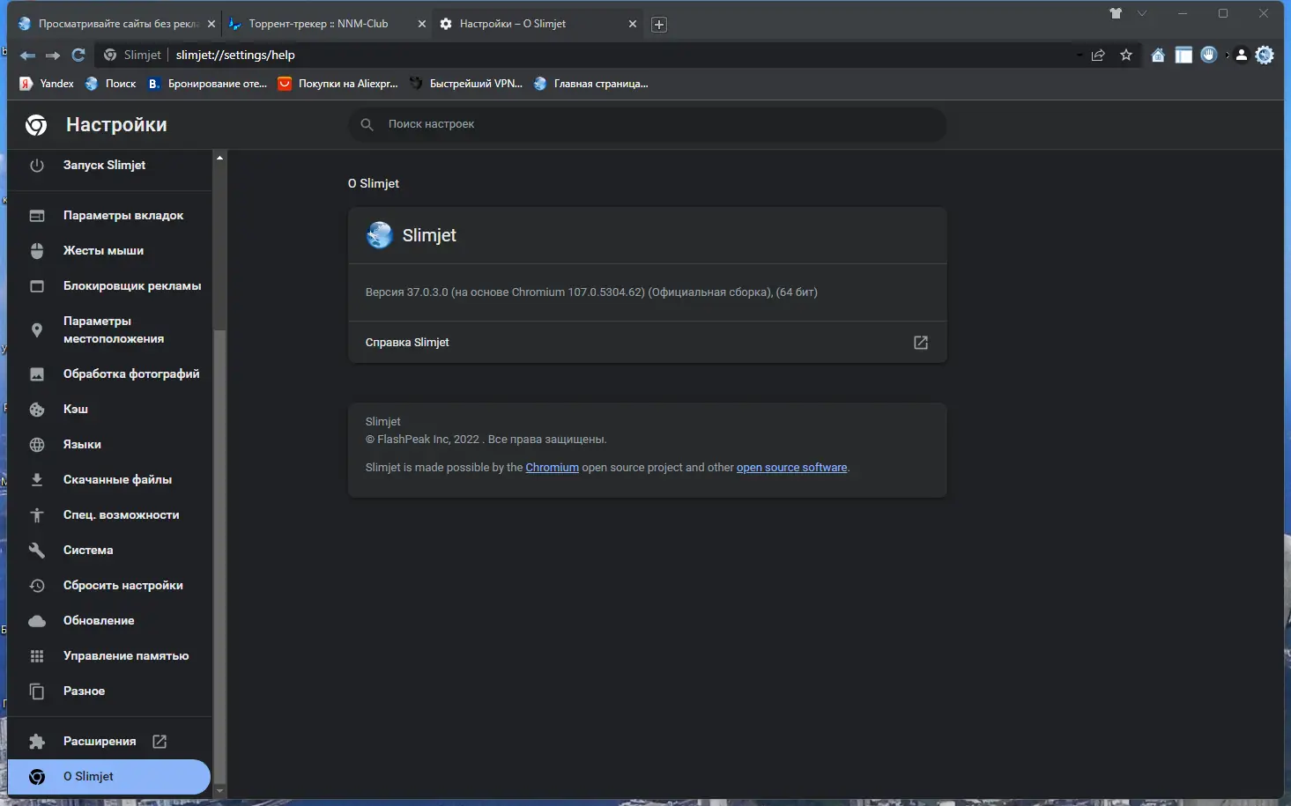Open the Slimjet main menu gear icon
Screen dimensions: 1291x806
(1265, 55)
